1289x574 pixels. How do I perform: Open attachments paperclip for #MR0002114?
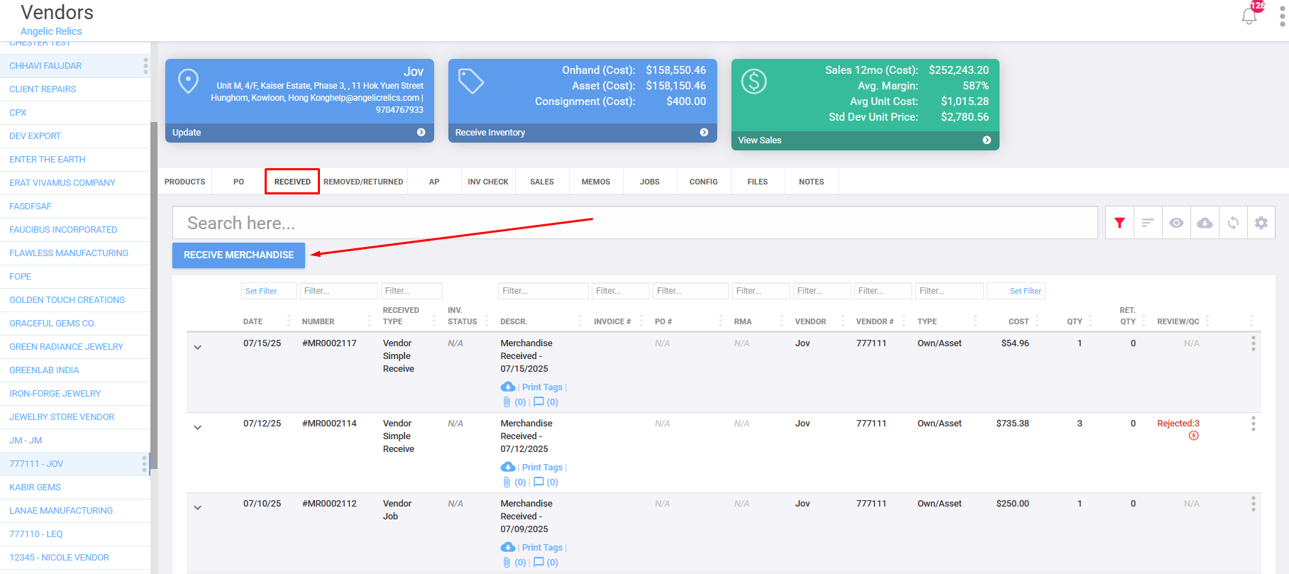click(x=507, y=482)
